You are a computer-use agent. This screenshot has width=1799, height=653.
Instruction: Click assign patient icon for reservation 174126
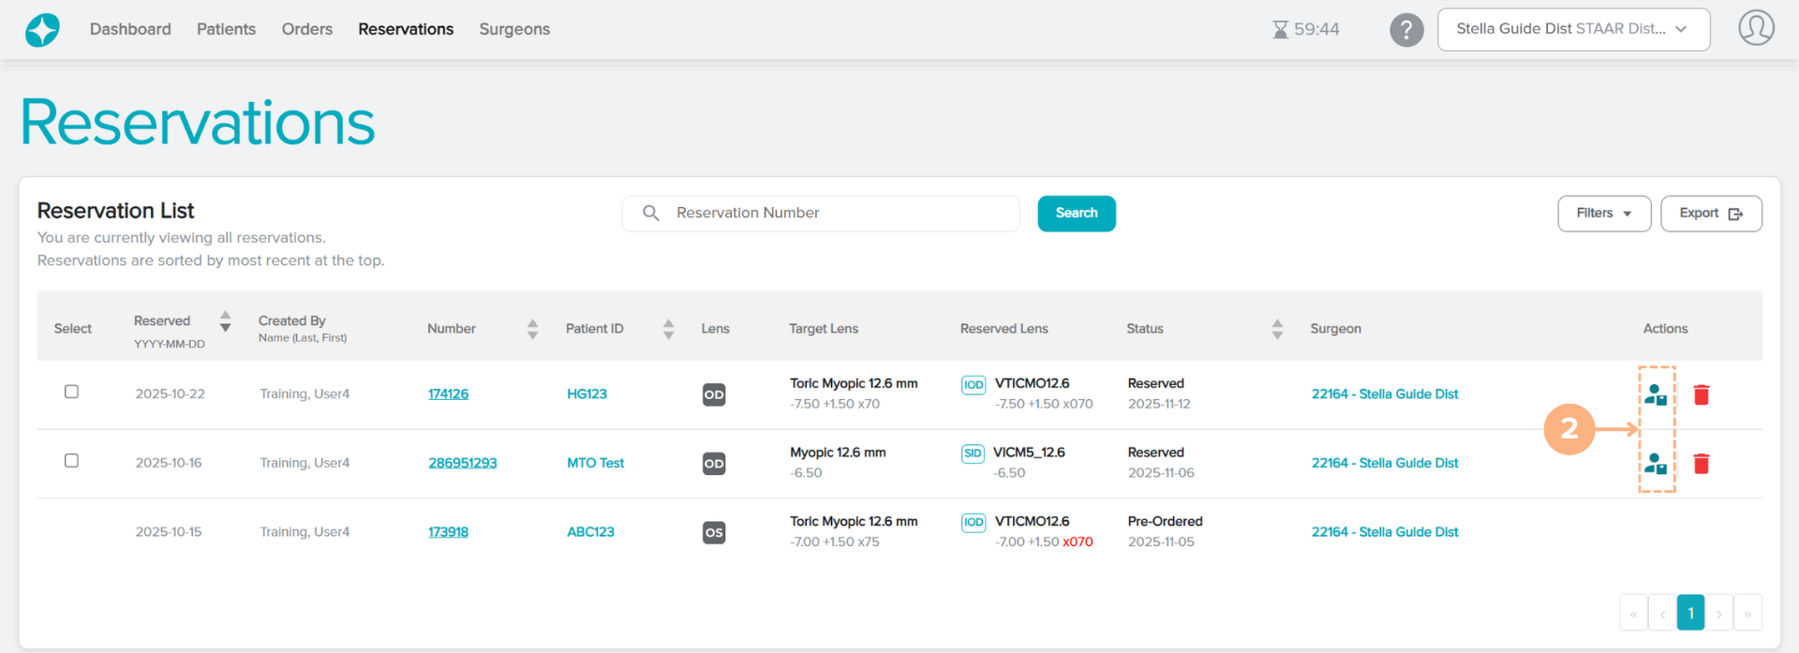(1656, 394)
